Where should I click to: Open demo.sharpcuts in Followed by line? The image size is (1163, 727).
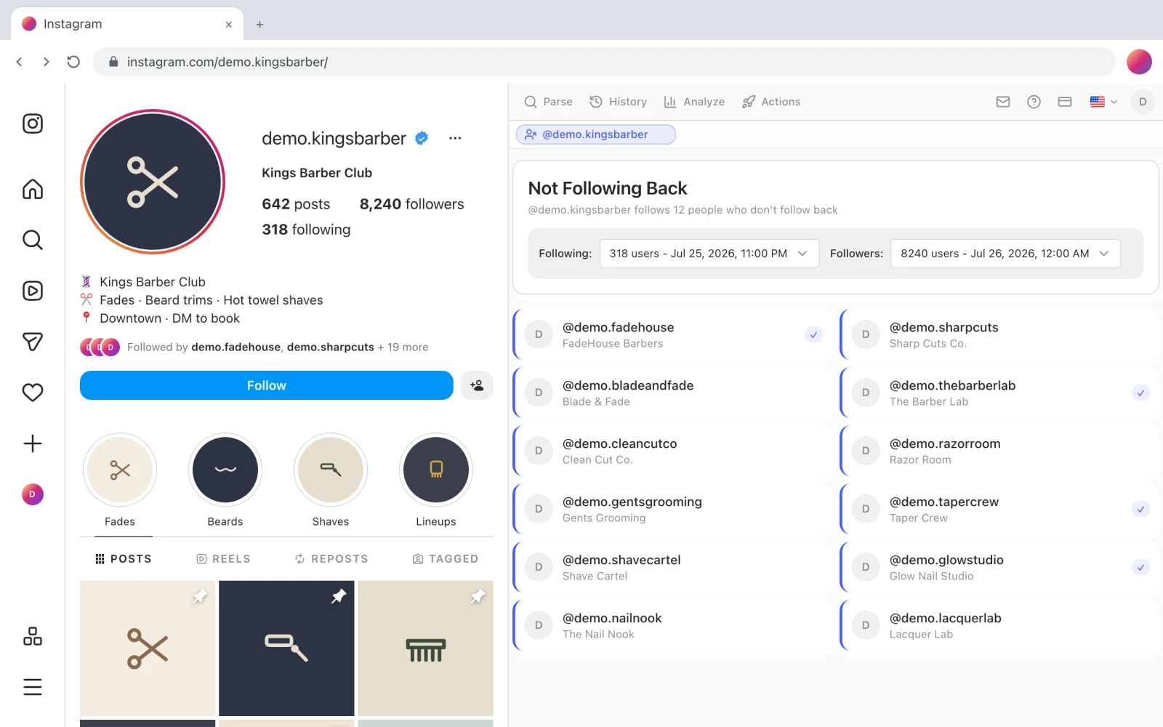pyautogui.click(x=331, y=348)
